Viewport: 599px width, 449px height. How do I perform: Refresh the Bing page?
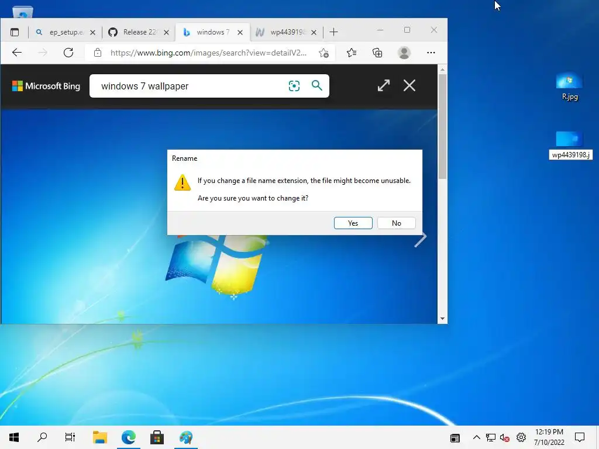tap(68, 53)
